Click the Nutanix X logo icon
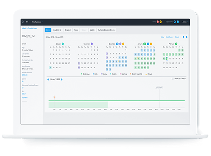 point(23,22)
